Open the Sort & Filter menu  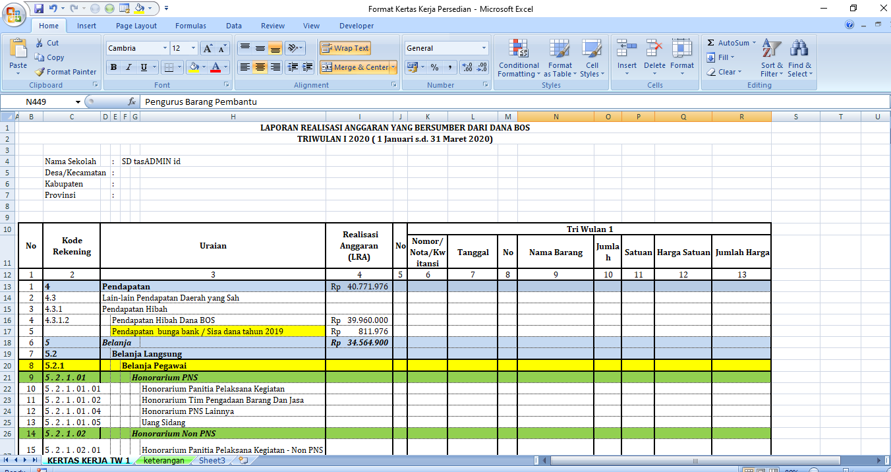[x=772, y=58]
